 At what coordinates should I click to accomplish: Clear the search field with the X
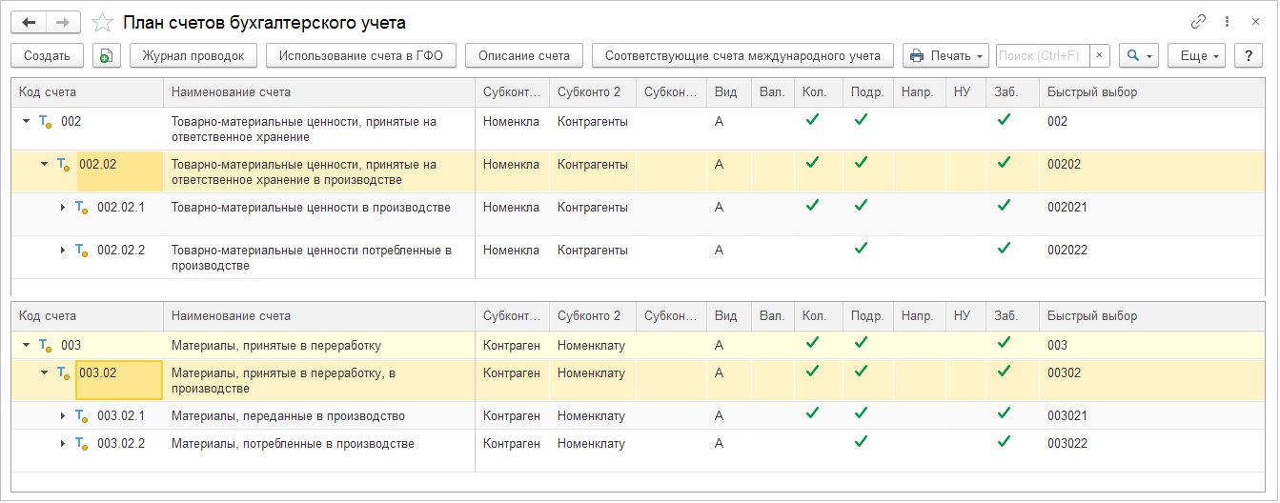pyautogui.click(x=1099, y=56)
